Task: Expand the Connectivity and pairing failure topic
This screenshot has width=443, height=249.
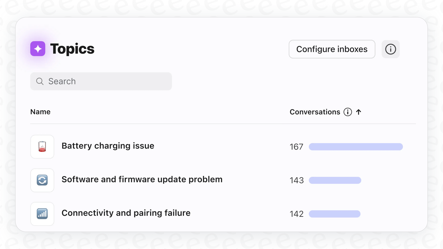Action: coord(126,213)
